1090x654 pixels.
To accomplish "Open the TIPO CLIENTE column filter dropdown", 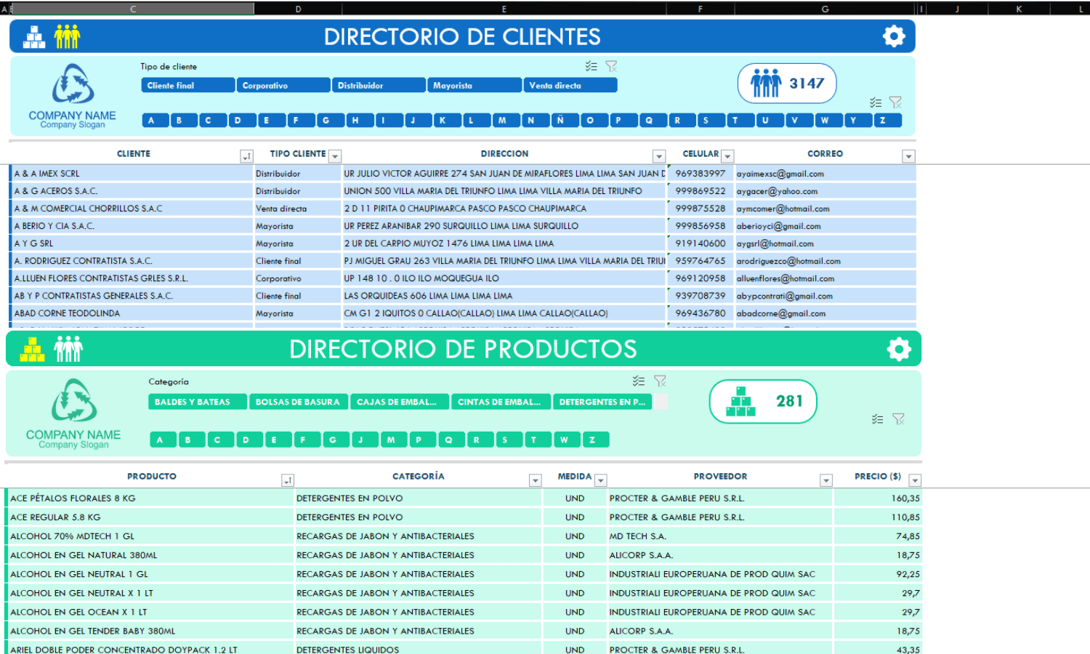I will click(335, 156).
